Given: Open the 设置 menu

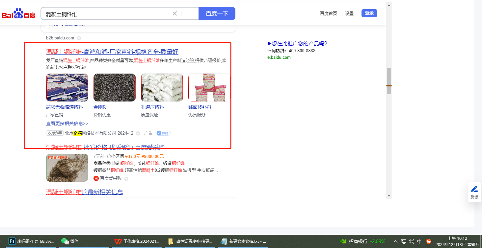Looking at the screenshot, I should click(349, 13).
